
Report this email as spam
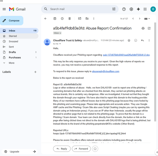click(x=62, y=19)
